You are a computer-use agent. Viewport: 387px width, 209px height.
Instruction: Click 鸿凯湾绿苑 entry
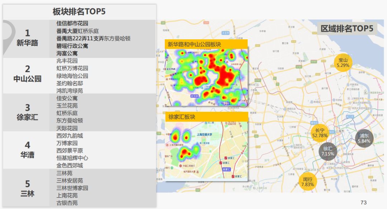(70, 91)
